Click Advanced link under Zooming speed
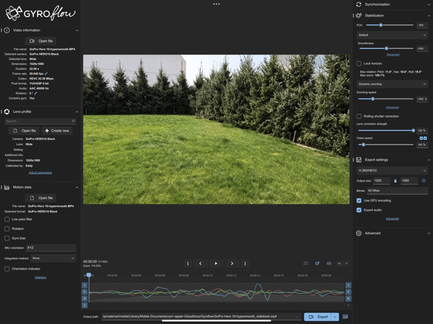The width and height of the screenshot is (433, 324). point(392,107)
